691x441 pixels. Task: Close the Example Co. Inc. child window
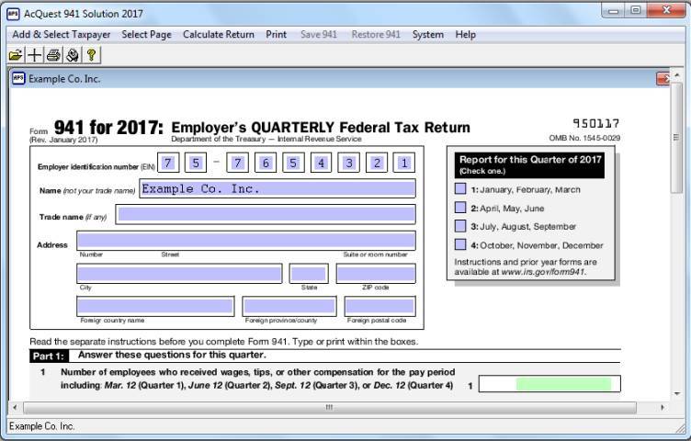(663, 78)
